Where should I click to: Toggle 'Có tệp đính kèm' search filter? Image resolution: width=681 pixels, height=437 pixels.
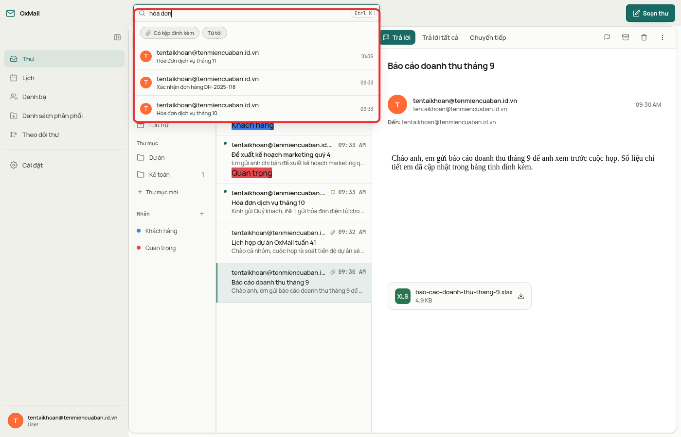tap(170, 33)
